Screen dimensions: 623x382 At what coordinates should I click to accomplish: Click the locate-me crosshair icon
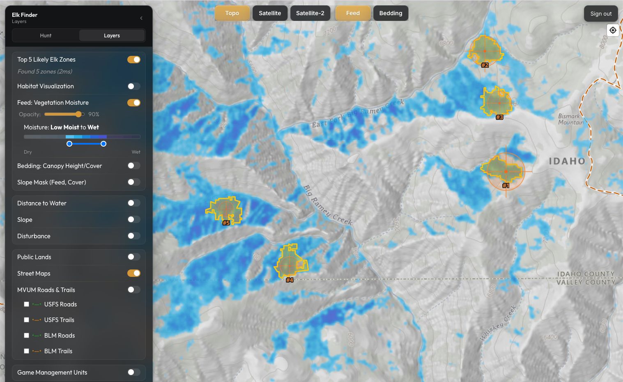[613, 30]
